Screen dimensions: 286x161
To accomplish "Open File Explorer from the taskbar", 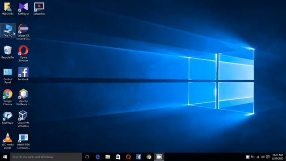I will (x=108, y=157).
